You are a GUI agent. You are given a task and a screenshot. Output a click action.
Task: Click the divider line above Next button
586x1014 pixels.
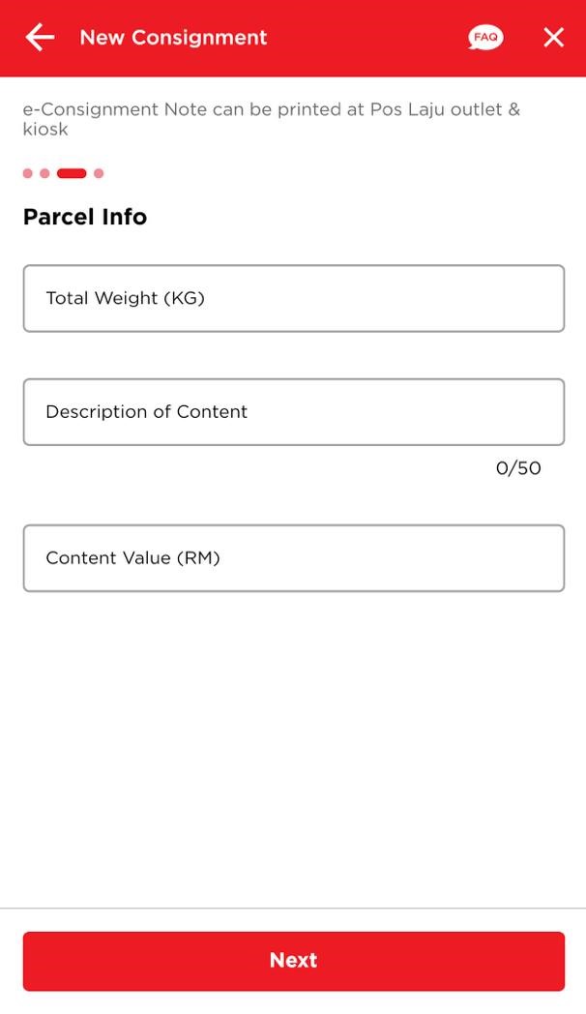(293, 909)
